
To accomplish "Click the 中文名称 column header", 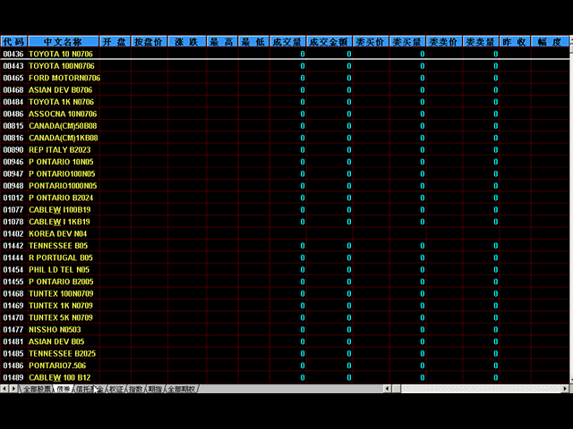I will pos(64,42).
